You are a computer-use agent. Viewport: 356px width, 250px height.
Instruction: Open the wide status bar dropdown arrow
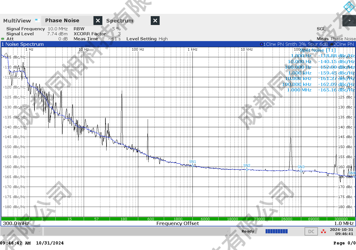[x=228, y=231]
